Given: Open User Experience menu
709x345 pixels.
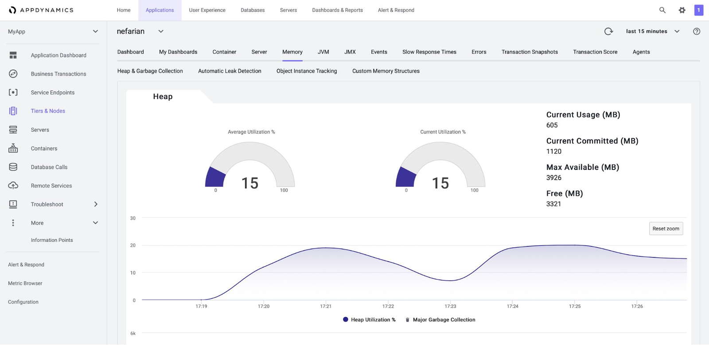Looking at the screenshot, I should click(x=207, y=10).
